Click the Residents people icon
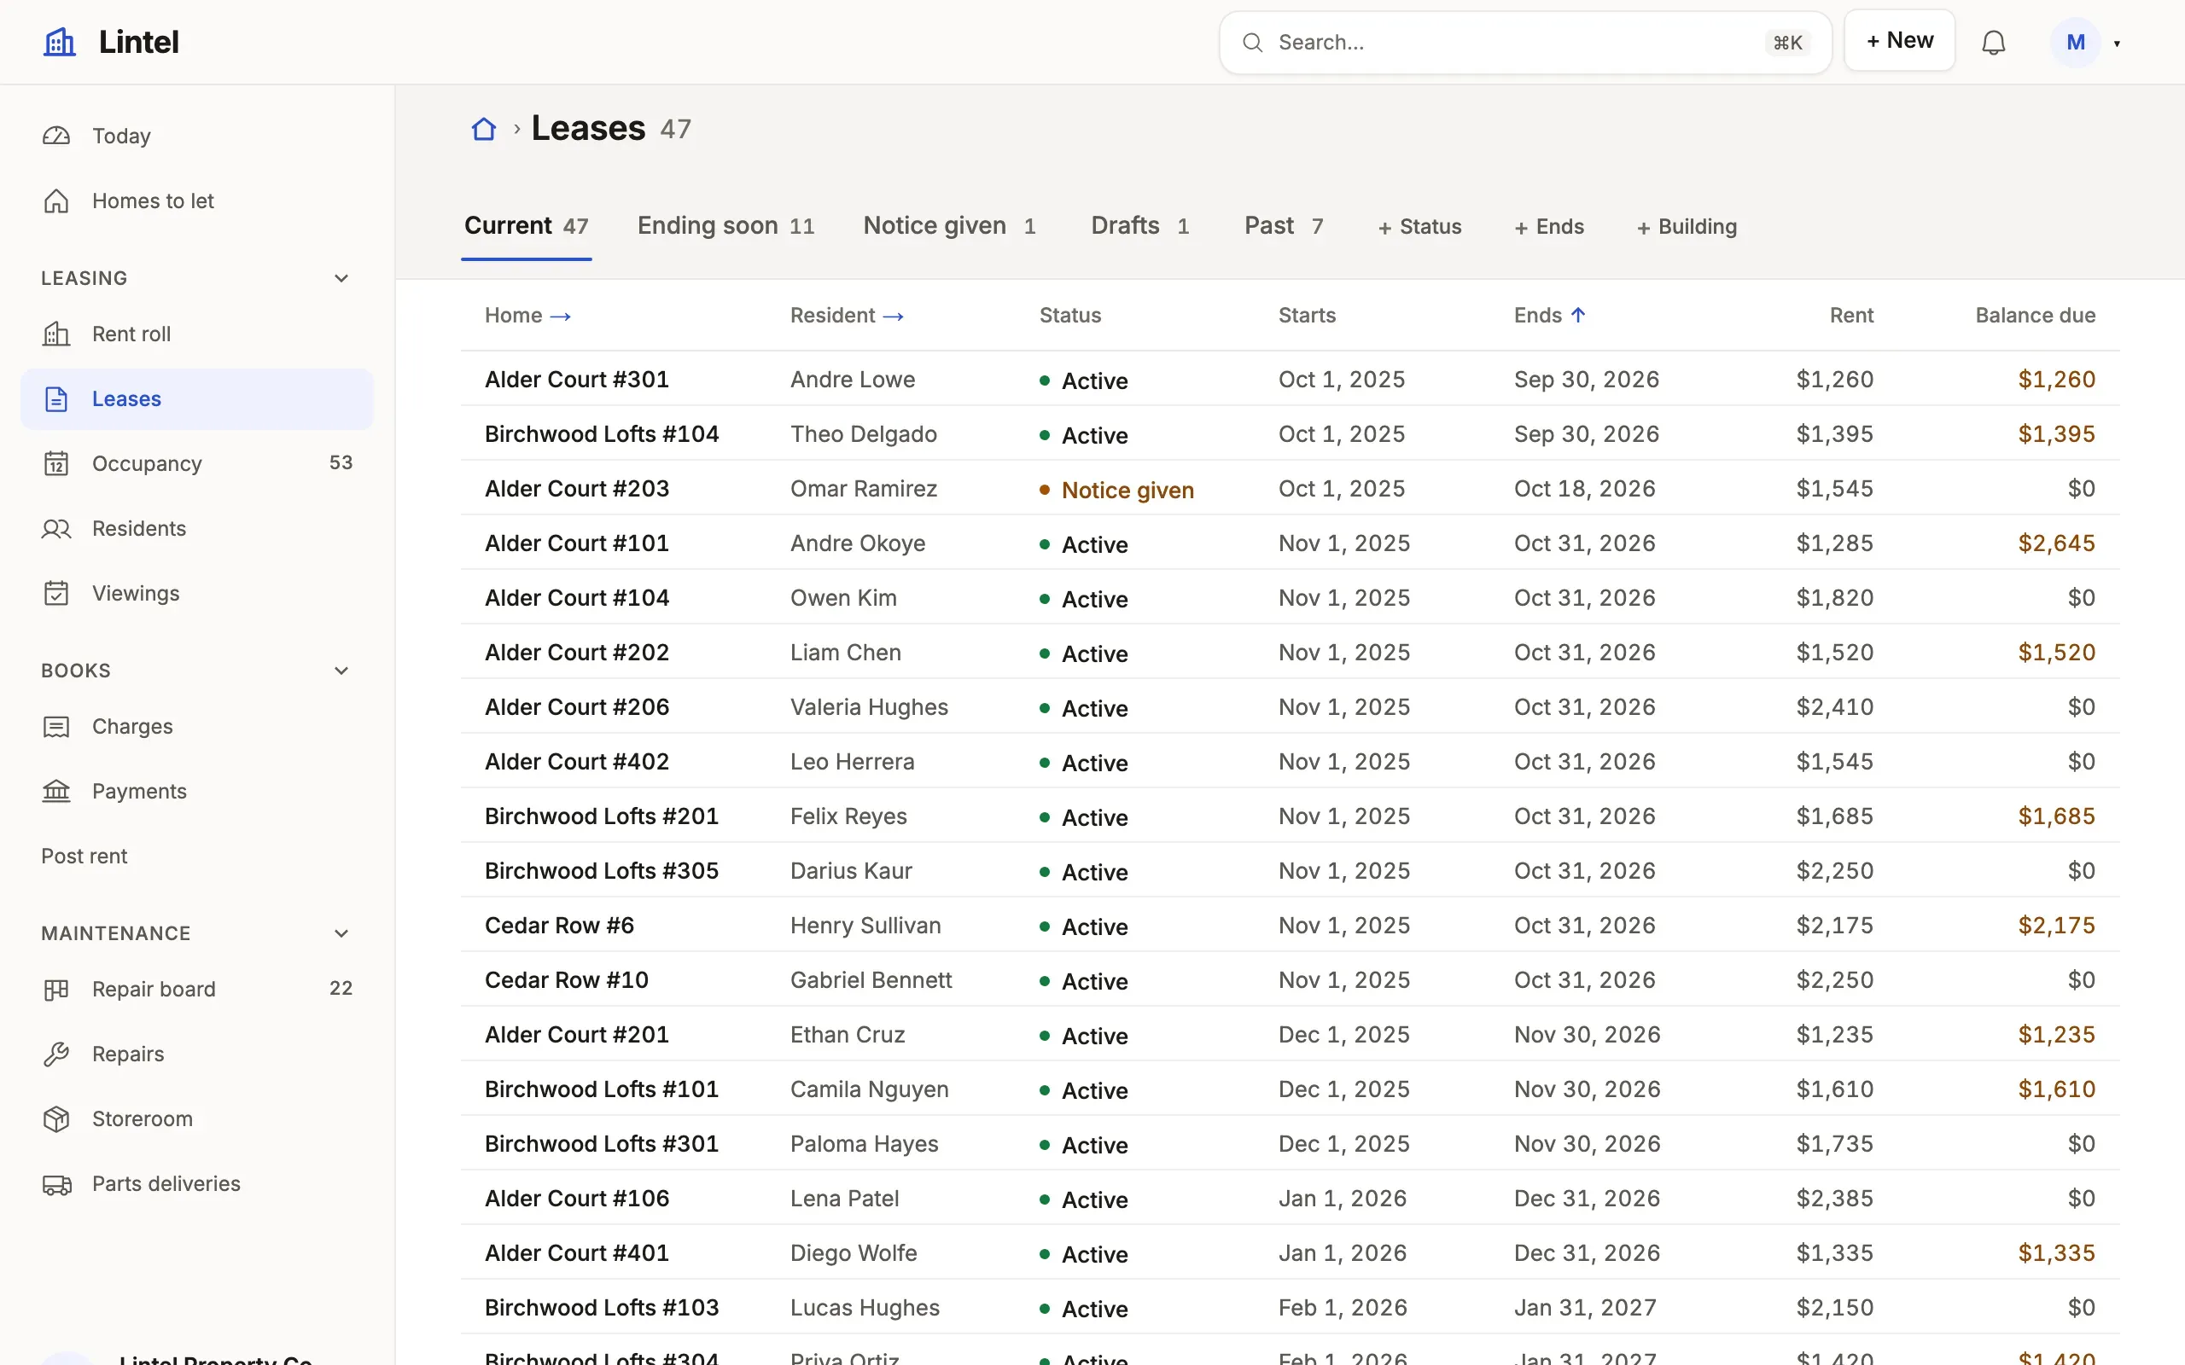Screen dimensions: 2185x1365 [56, 529]
